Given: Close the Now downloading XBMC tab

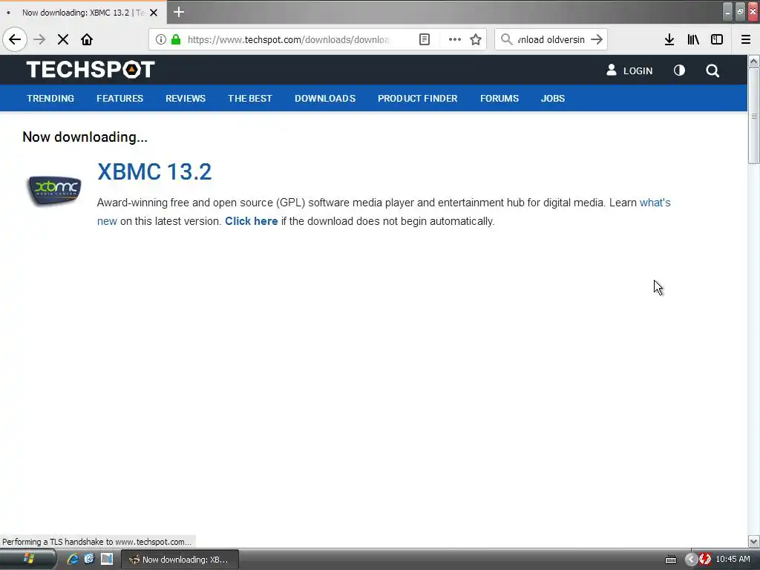Looking at the screenshot, I should 154,13.
